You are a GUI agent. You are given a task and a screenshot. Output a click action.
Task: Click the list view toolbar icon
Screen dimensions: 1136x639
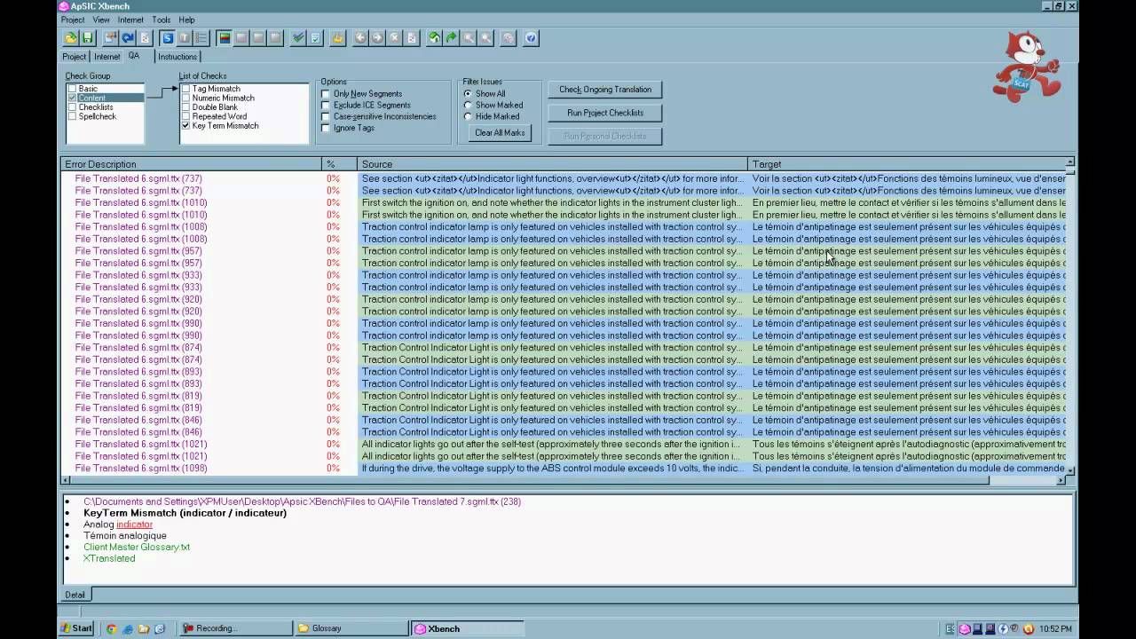click(201, 38)
